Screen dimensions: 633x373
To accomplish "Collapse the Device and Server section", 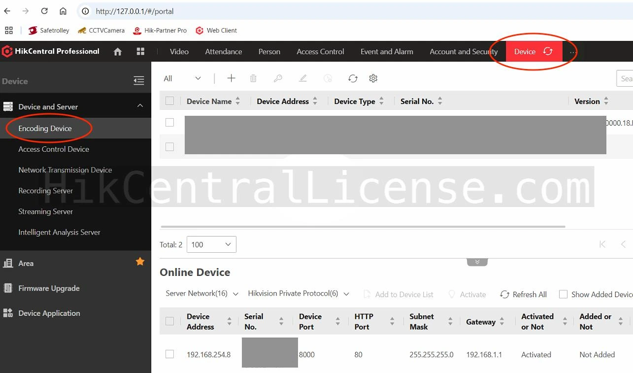I will tap(140, 106).
